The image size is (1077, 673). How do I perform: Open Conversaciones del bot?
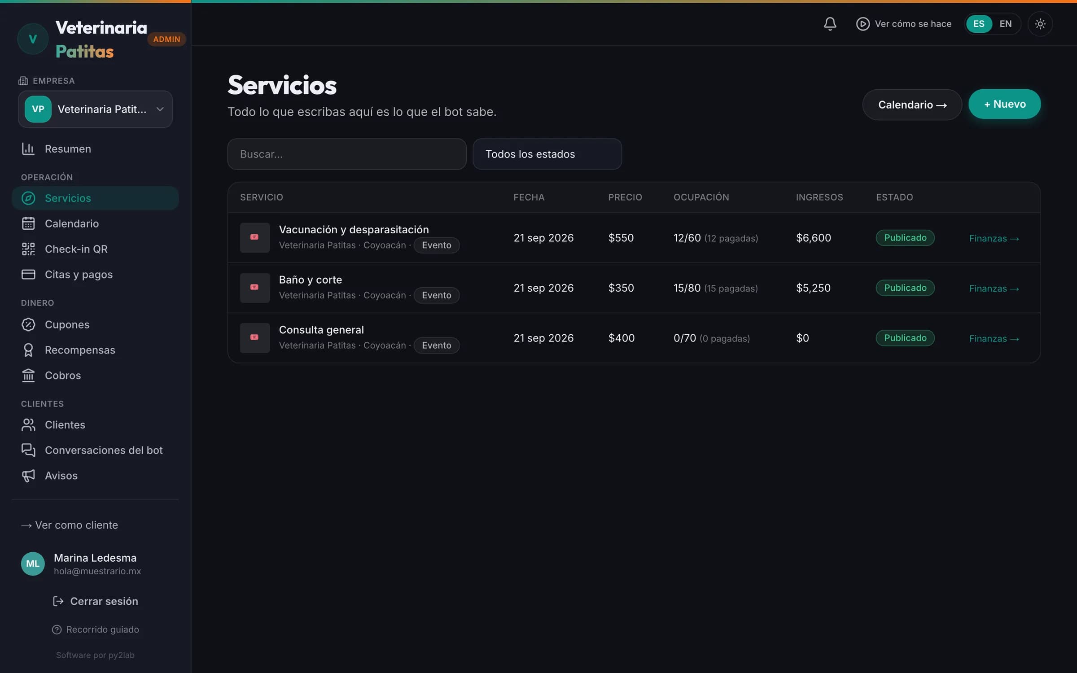[95, 450]
